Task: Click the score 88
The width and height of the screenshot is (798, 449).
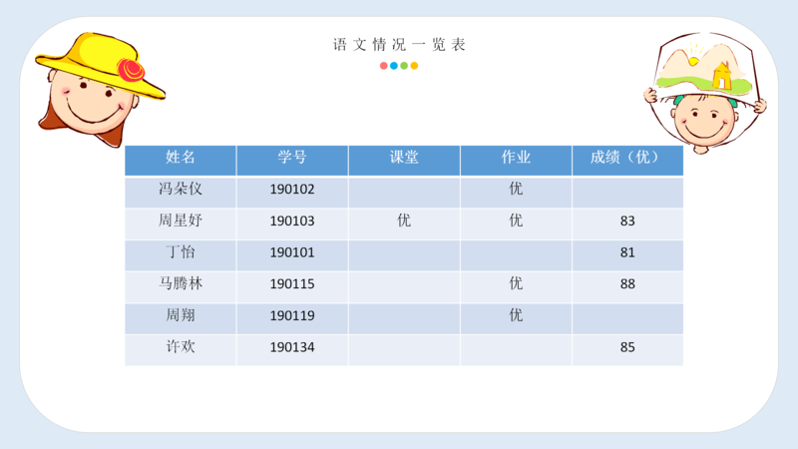Action: click(627, 286)
